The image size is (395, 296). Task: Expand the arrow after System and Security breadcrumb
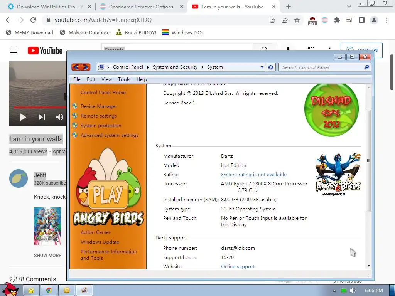(202, 67)
